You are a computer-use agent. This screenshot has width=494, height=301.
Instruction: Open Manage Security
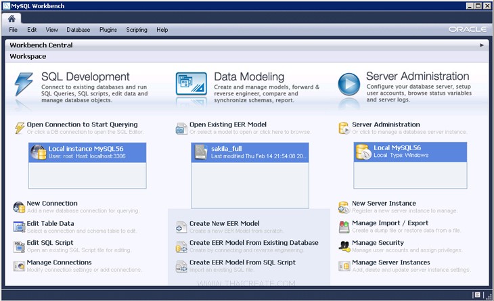pos(378,243)
